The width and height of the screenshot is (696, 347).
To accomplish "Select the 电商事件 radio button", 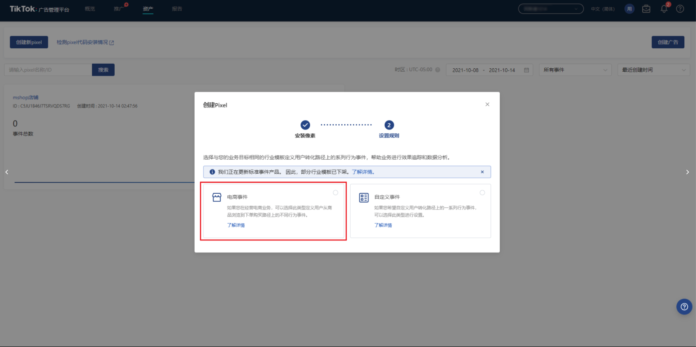I will tap(335, 192).
